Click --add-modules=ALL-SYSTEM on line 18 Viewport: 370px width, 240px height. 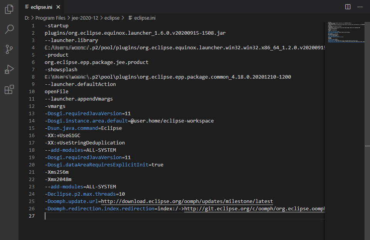click(x=81, y=150)
